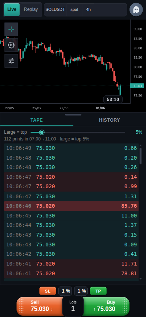Click the Buy 75.030 button
This screenshot has width=146, height=317.
pyautogui.click(x=106, y=306)
